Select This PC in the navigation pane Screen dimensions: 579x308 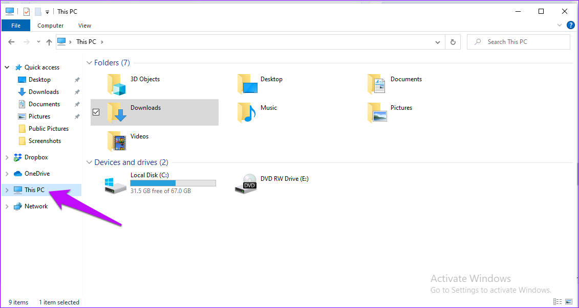click(x=34, y=190)
